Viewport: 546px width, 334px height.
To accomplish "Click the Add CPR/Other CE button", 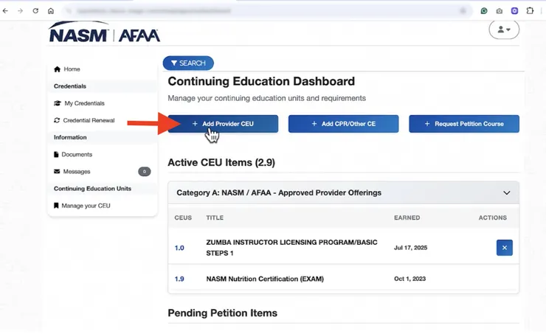I will (343, 124).
